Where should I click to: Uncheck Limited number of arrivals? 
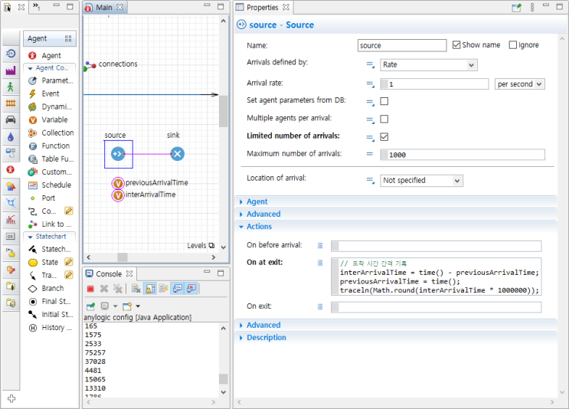pos(384,137)
